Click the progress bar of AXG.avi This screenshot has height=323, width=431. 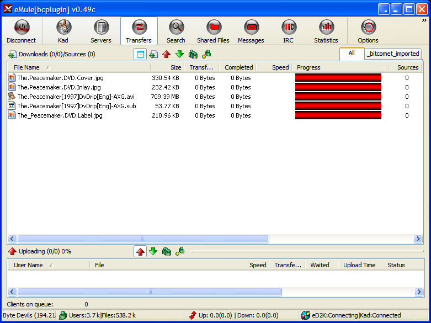[338, 97]
